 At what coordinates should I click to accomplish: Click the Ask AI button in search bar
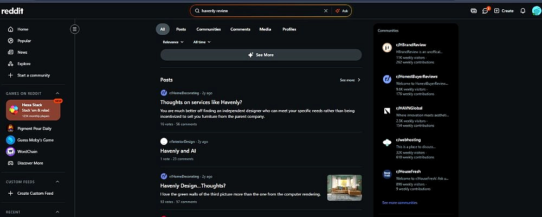341,11
